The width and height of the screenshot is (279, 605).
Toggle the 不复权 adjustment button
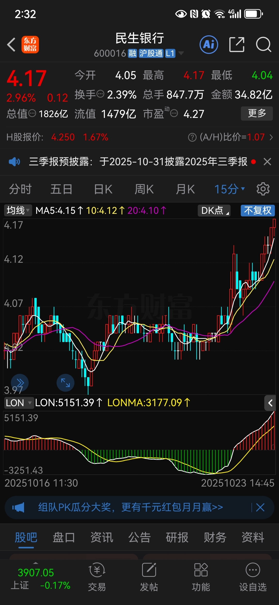click(258, 210)
